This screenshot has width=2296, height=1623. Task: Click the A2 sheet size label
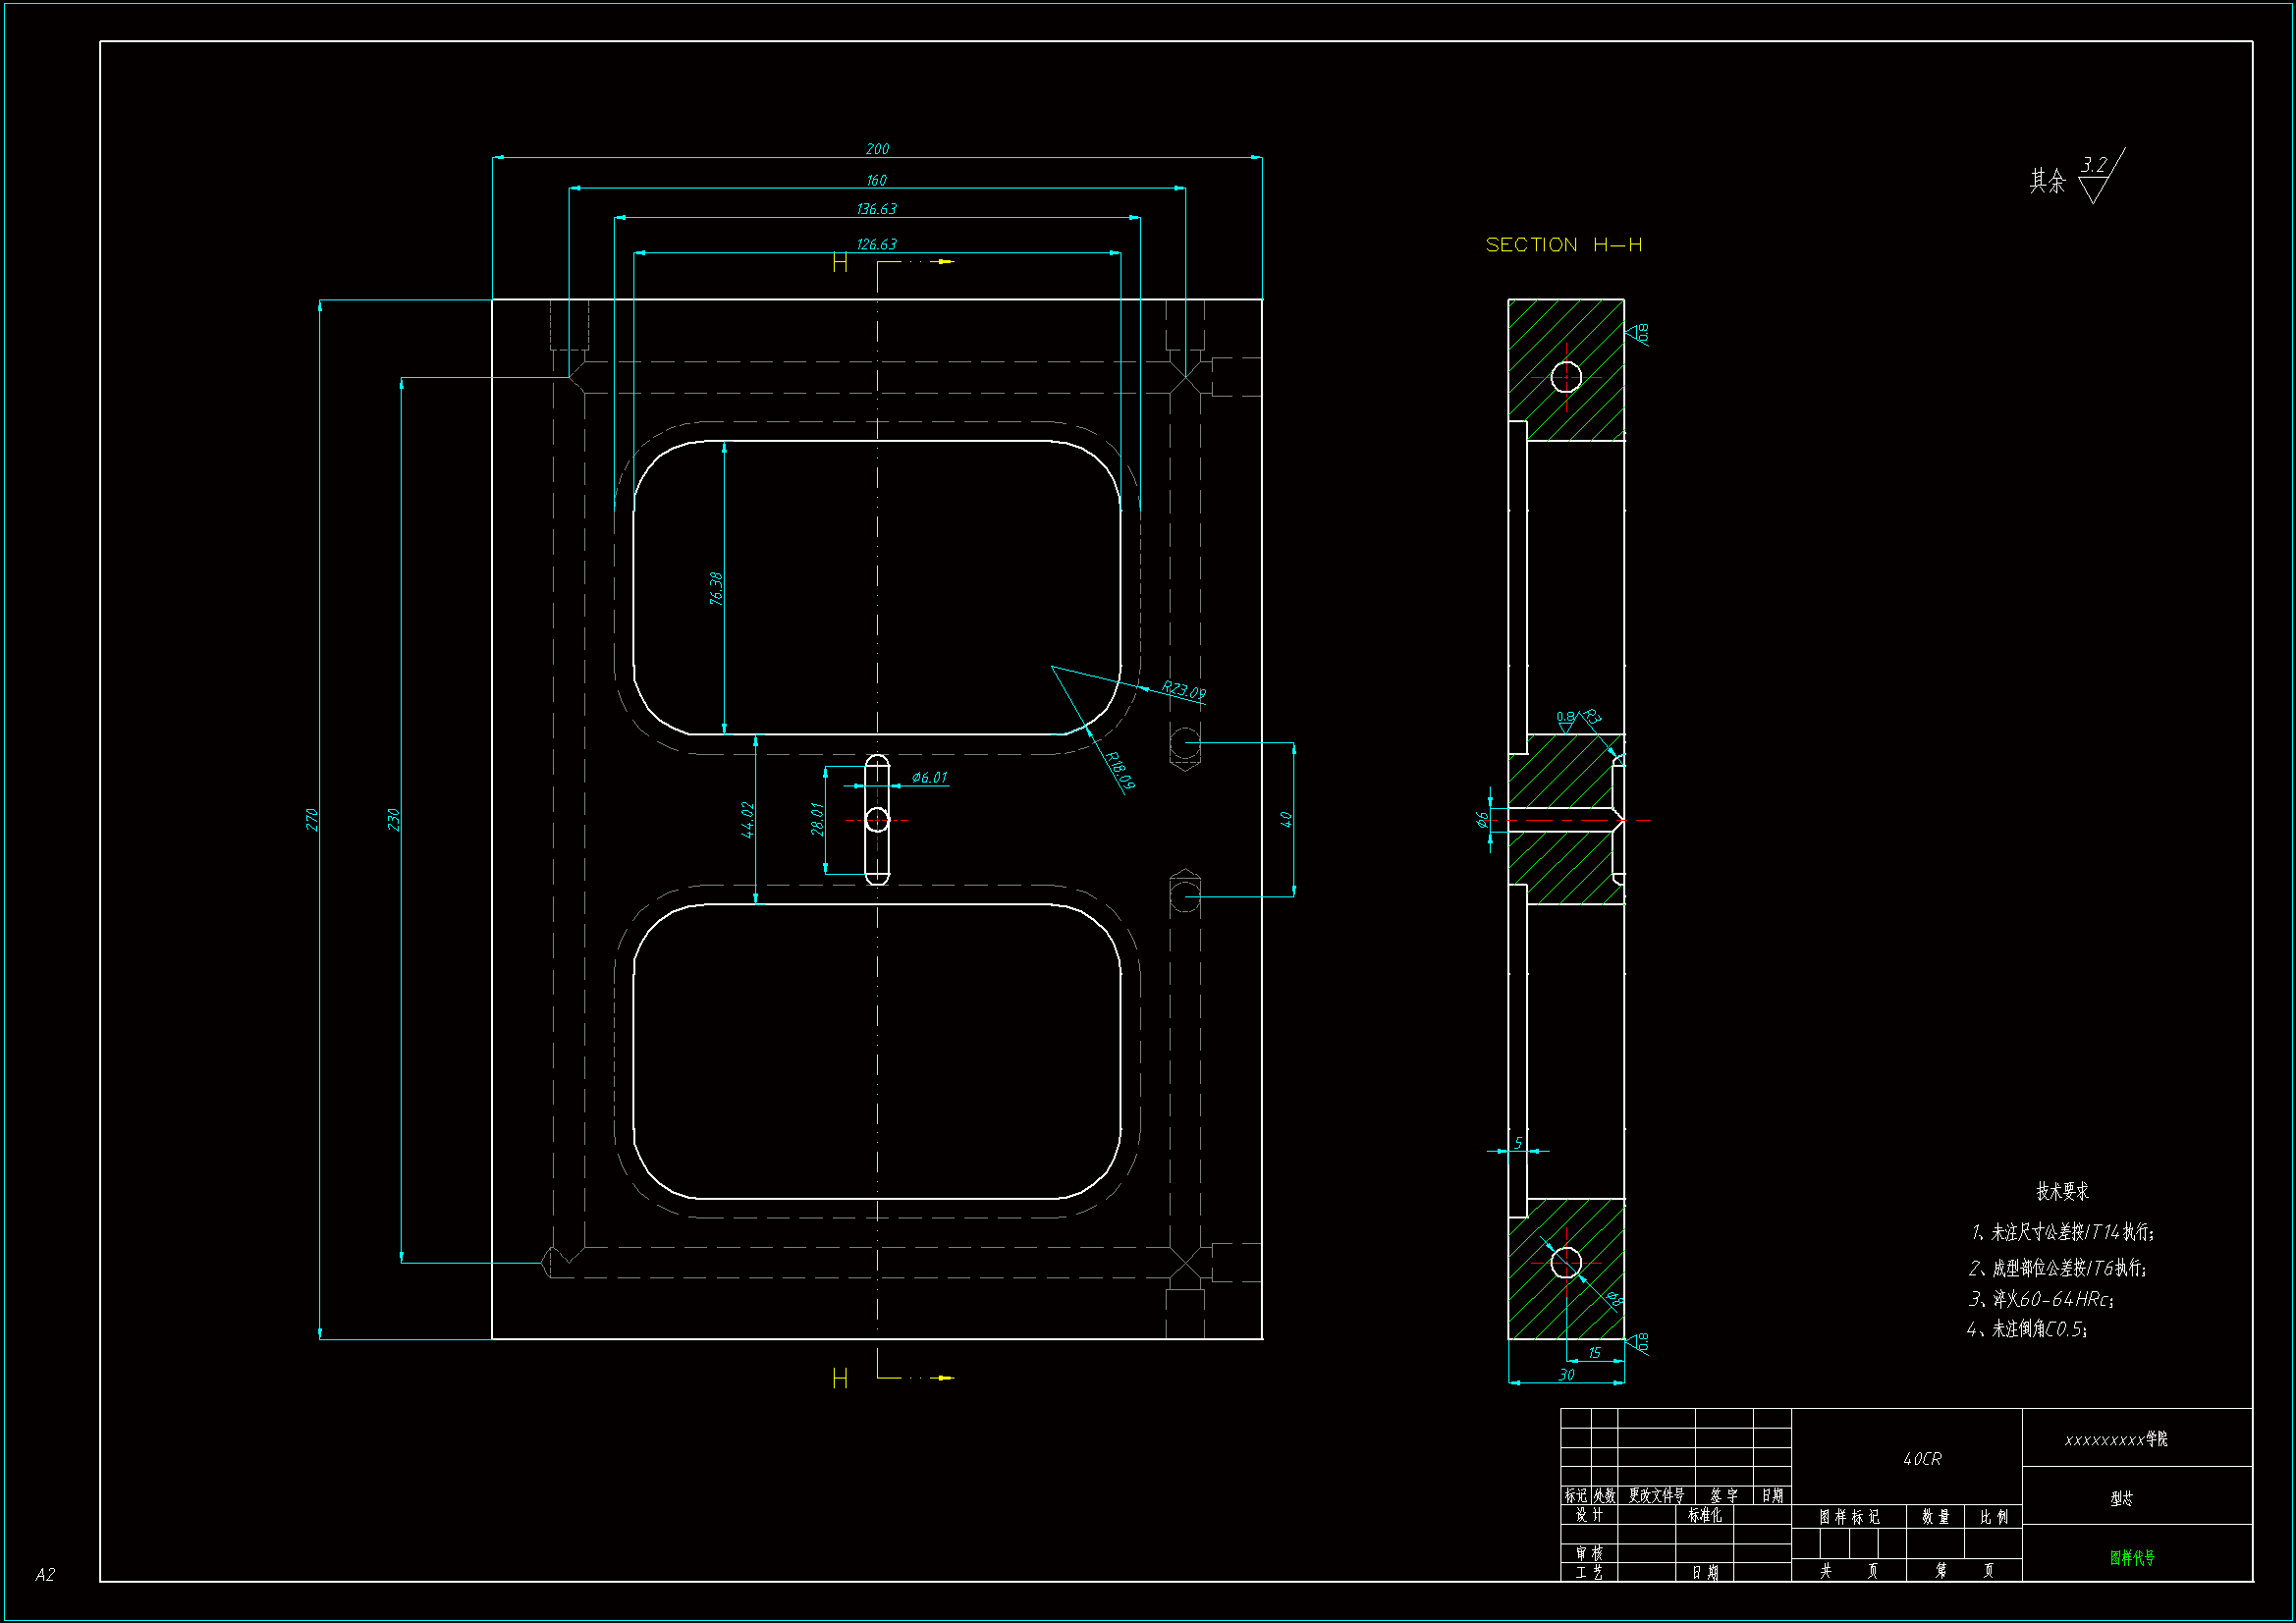tap(45, 1574)
